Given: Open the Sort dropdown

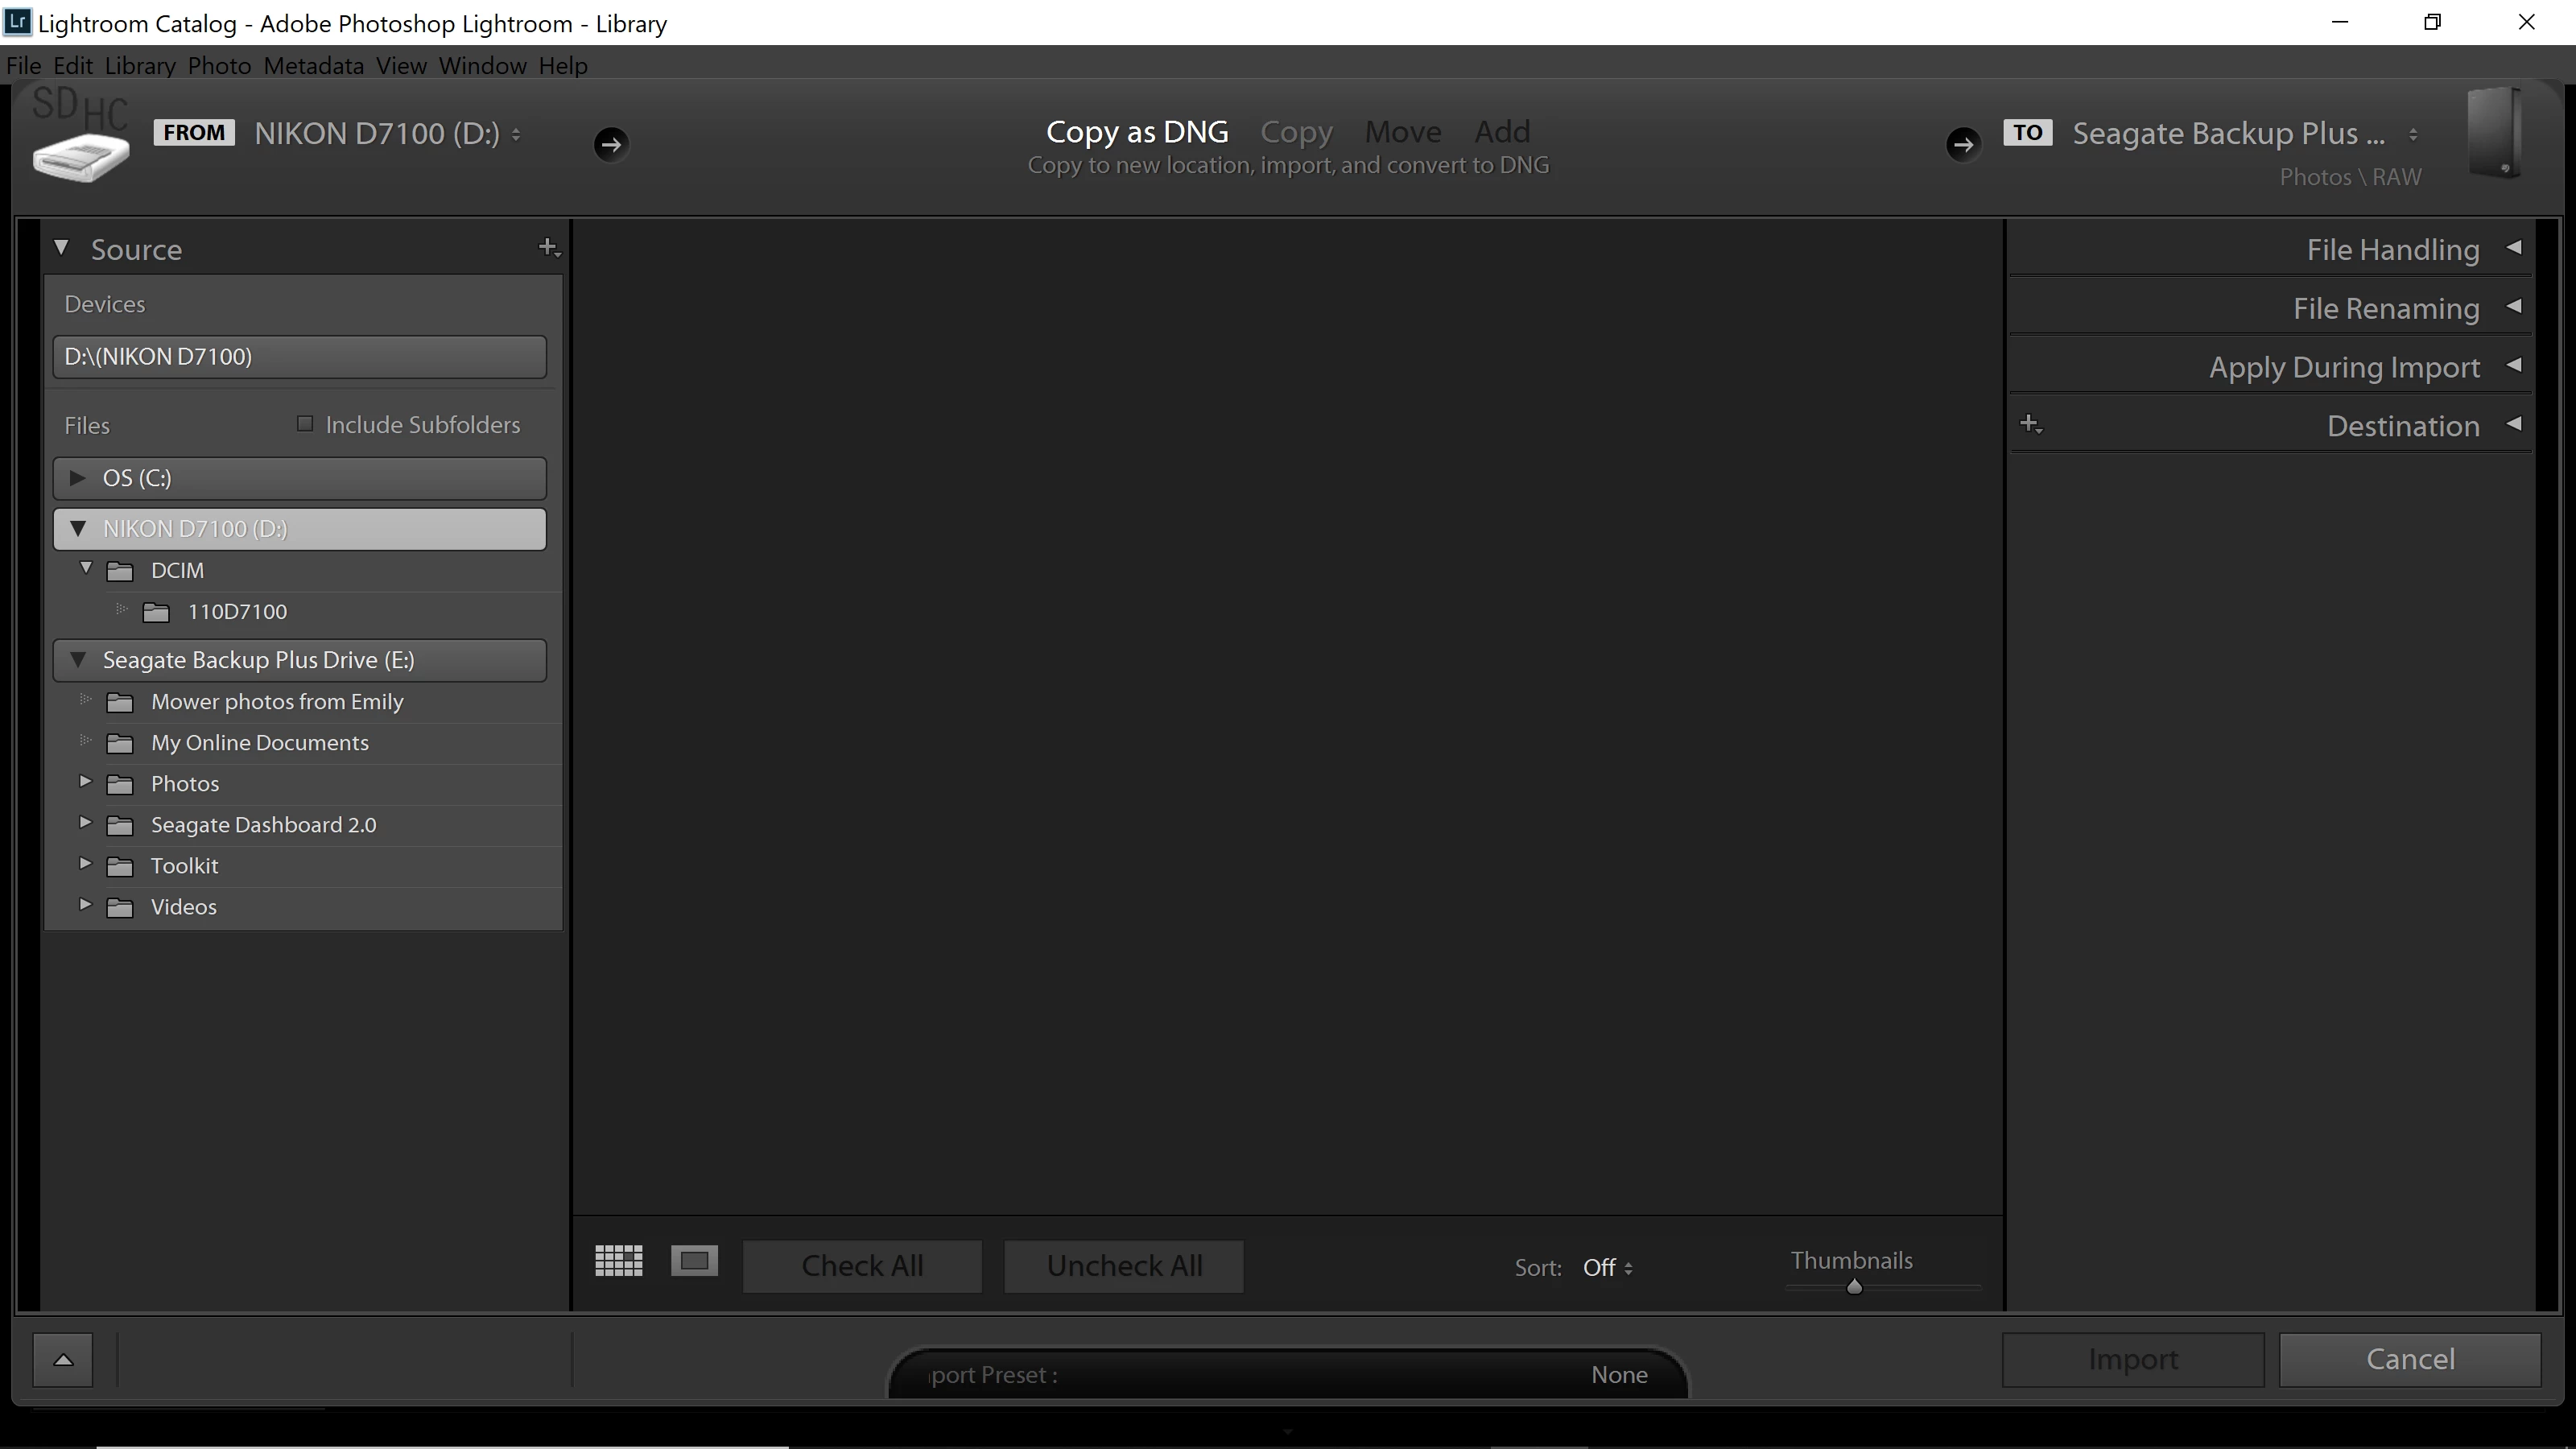Looking at the screenshot, I should coord(1607,1268).
